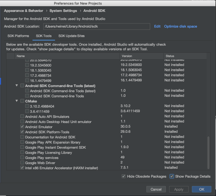The image size is (216, 196).
Task: Switch to the SDK Platforms tab
Action: 18,36
